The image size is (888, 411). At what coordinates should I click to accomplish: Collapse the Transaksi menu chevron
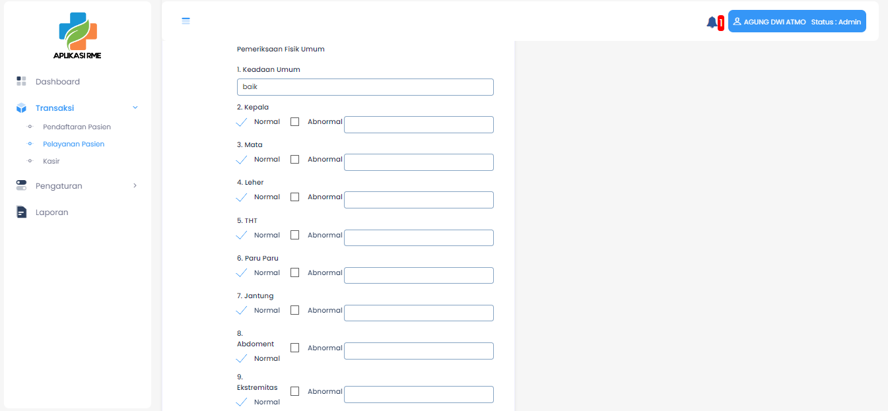click(135, 108)
